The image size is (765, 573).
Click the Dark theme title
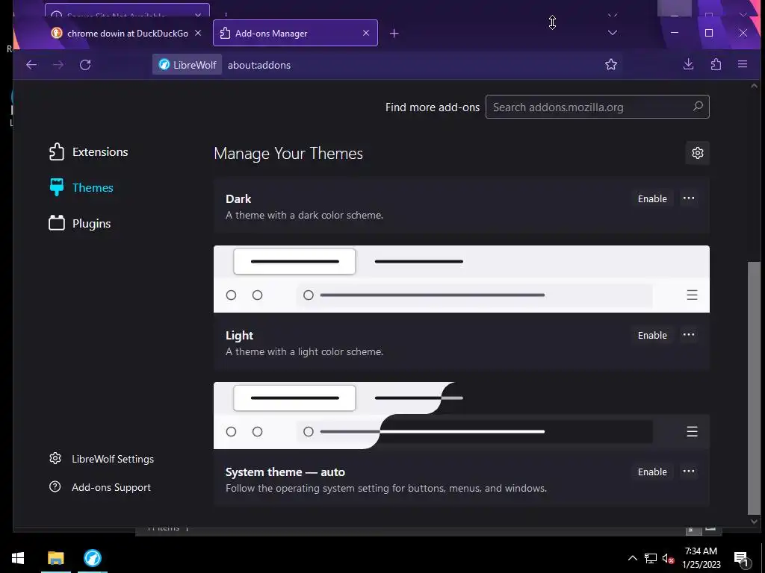tap(238, 198)
